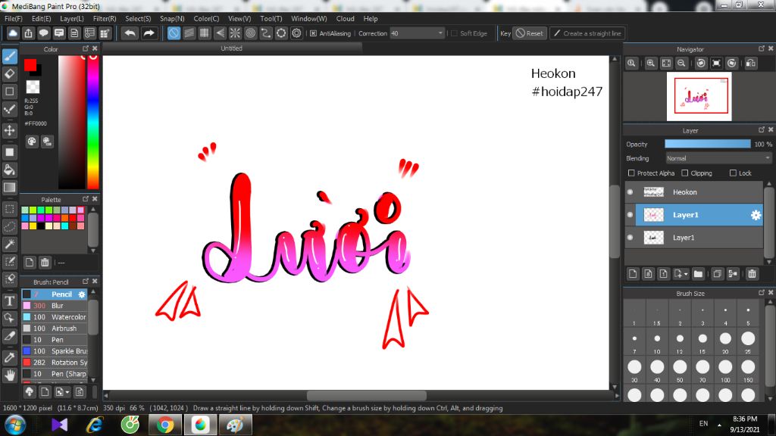Click the Undo arrow in toolbar
Screen dimensions: 776x436
point(130,33)
